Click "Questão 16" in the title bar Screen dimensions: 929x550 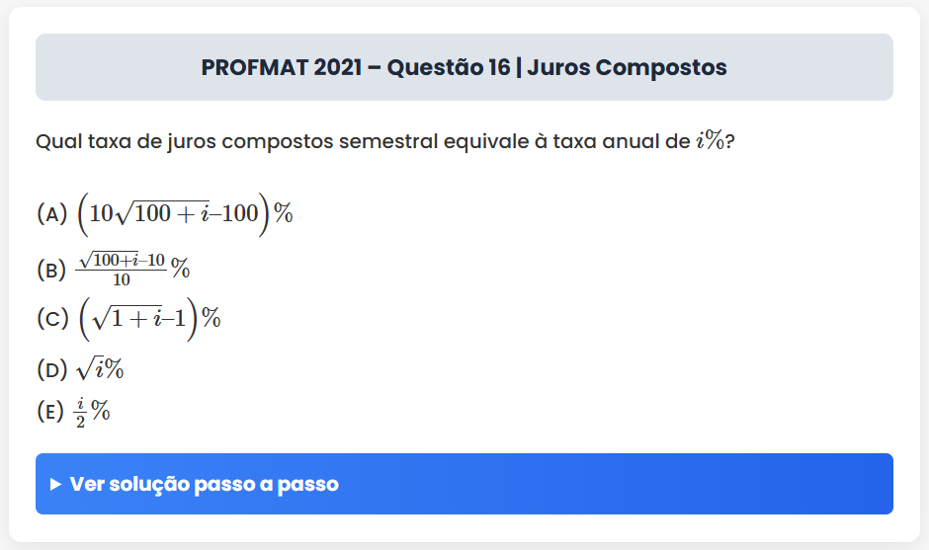[449, 68]
